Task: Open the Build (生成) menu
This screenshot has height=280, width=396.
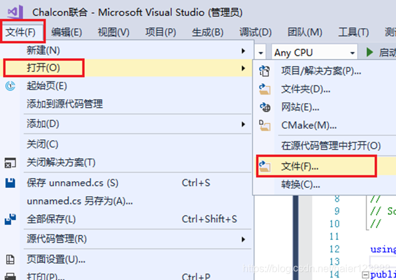Action: 207,32
